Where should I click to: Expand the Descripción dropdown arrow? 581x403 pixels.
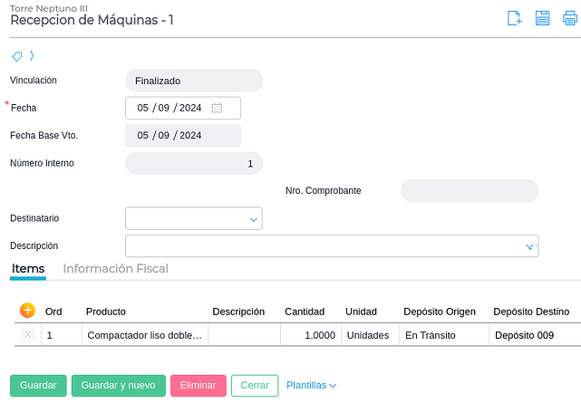pos(530,246)
